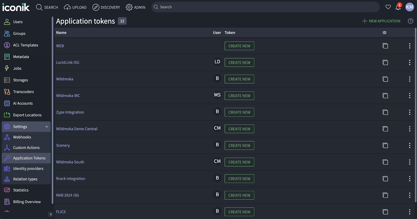
Task: Click the MS user avatar on Wildmoka IBC
Action: [217, 95]
